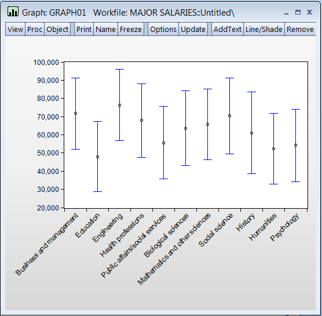Click the Remove button

(300, 29)
